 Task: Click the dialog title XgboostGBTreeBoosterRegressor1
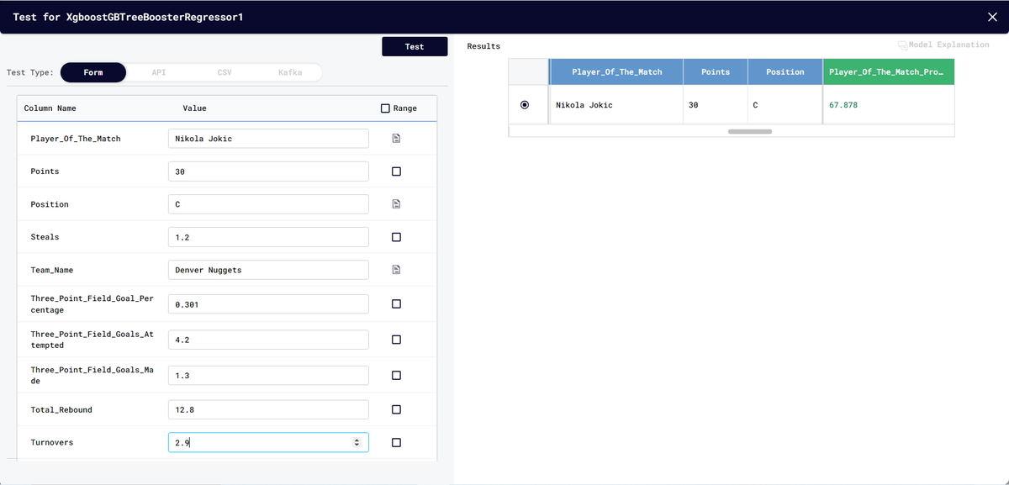154,17
